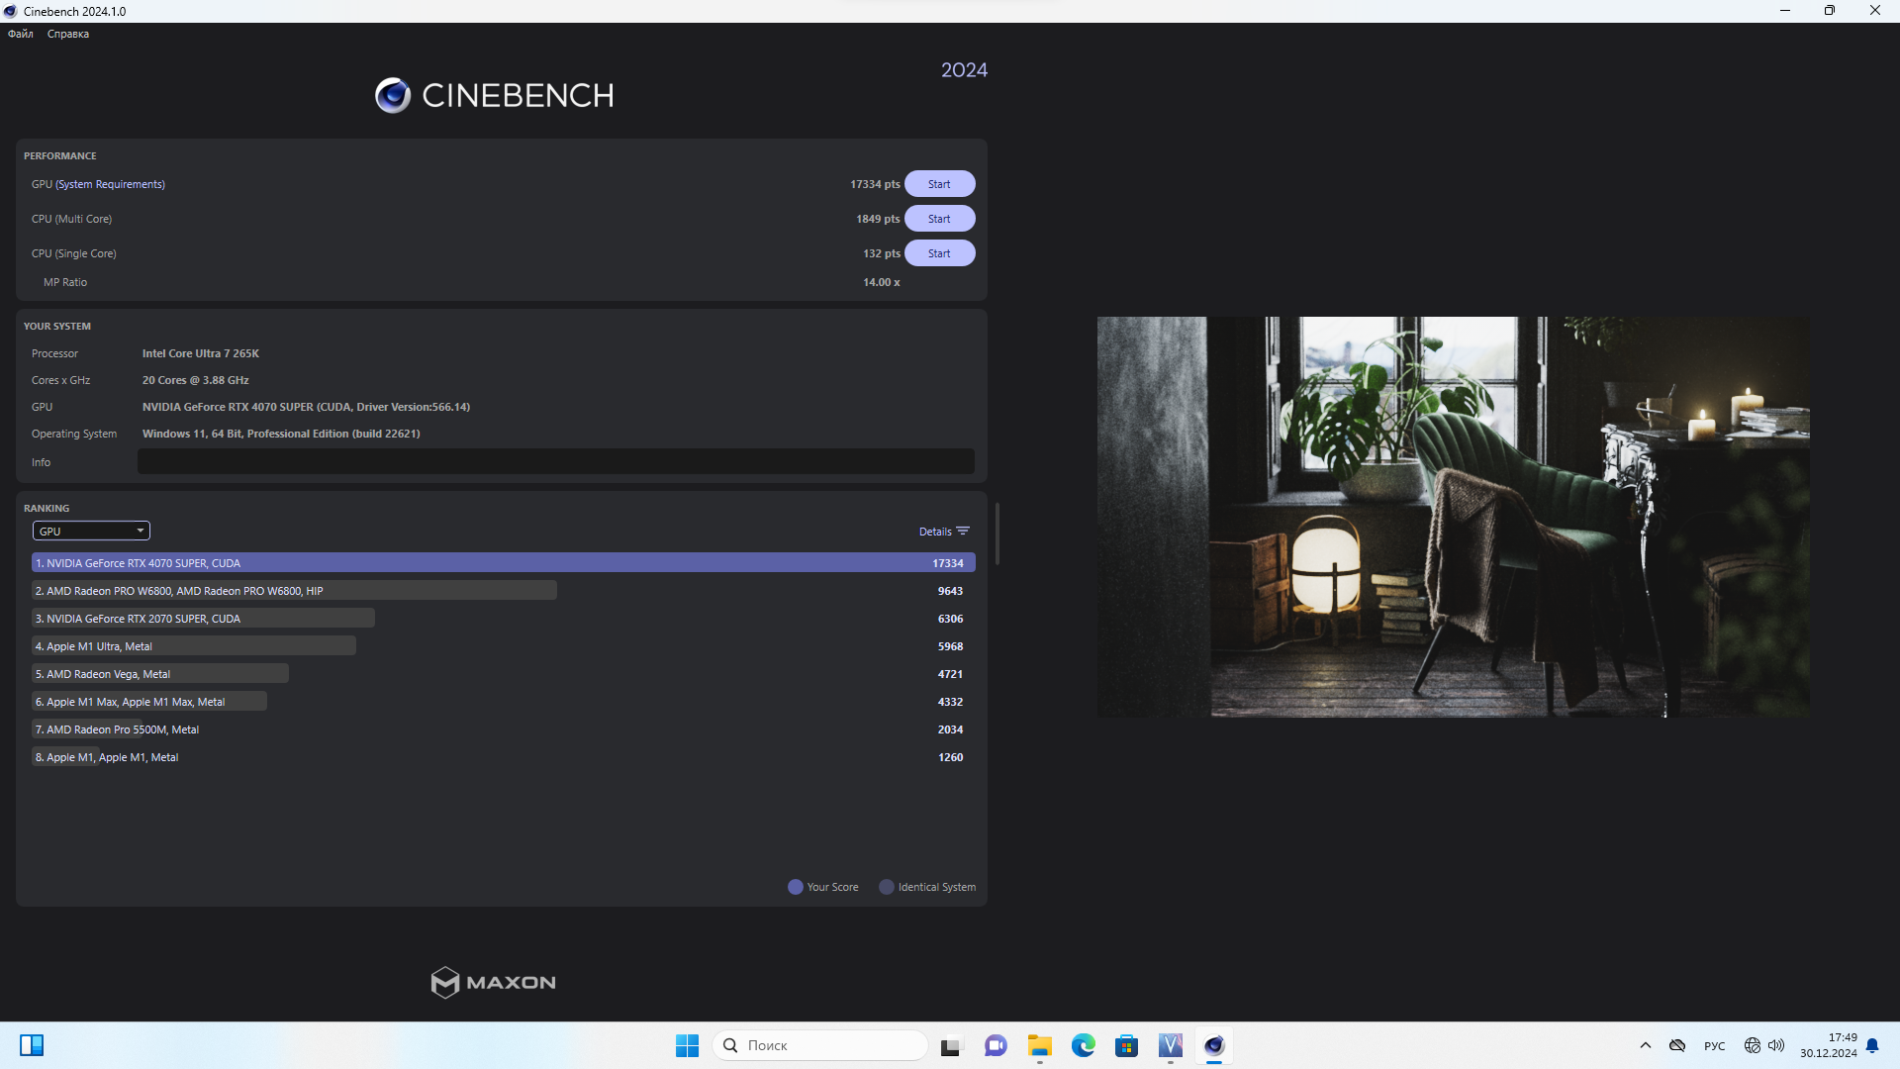Image resolution: width=1900 pixels, height=1069 pixels.
Task: Select Apple M1 Max, Metal ranking row
Action: (x=503, y=702)
